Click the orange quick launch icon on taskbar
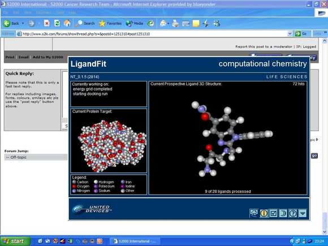Image resolution: width=328 pixels, height=246 pixels. tap(100, 241)
